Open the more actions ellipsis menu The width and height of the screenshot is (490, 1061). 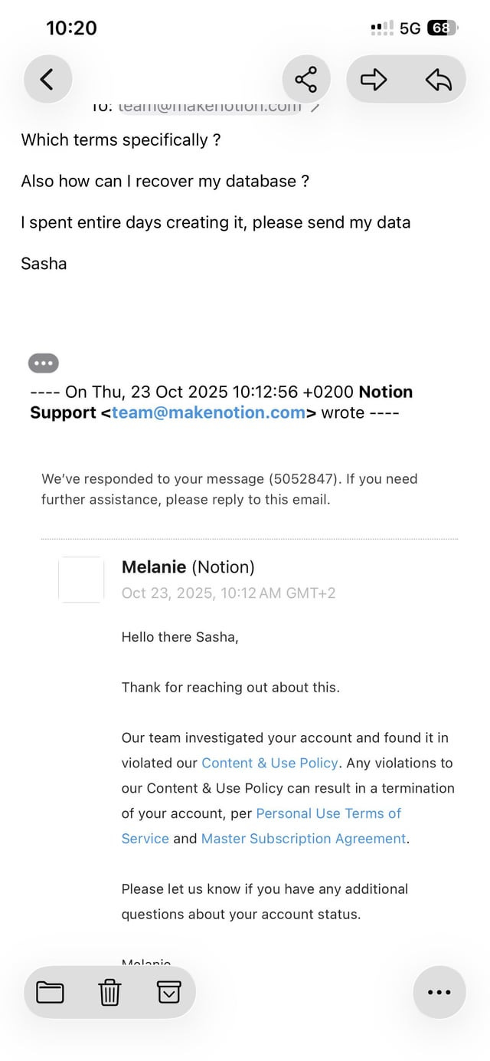pos(439,991)
